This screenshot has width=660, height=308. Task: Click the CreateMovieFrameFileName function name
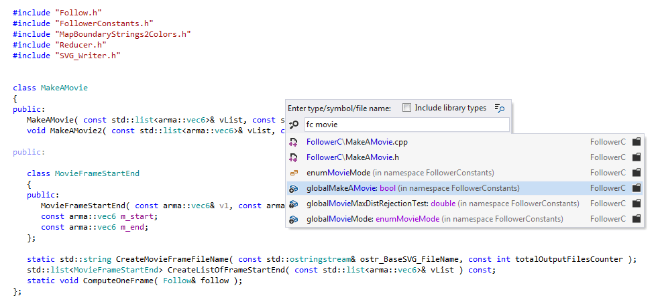click(x=172, y=259)
